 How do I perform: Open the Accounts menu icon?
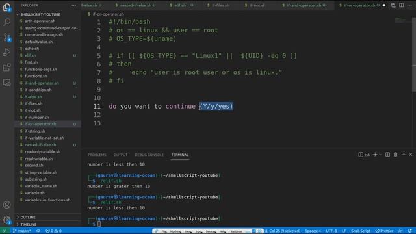(7, 205)
